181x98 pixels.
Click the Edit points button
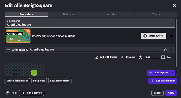[39, 81]
